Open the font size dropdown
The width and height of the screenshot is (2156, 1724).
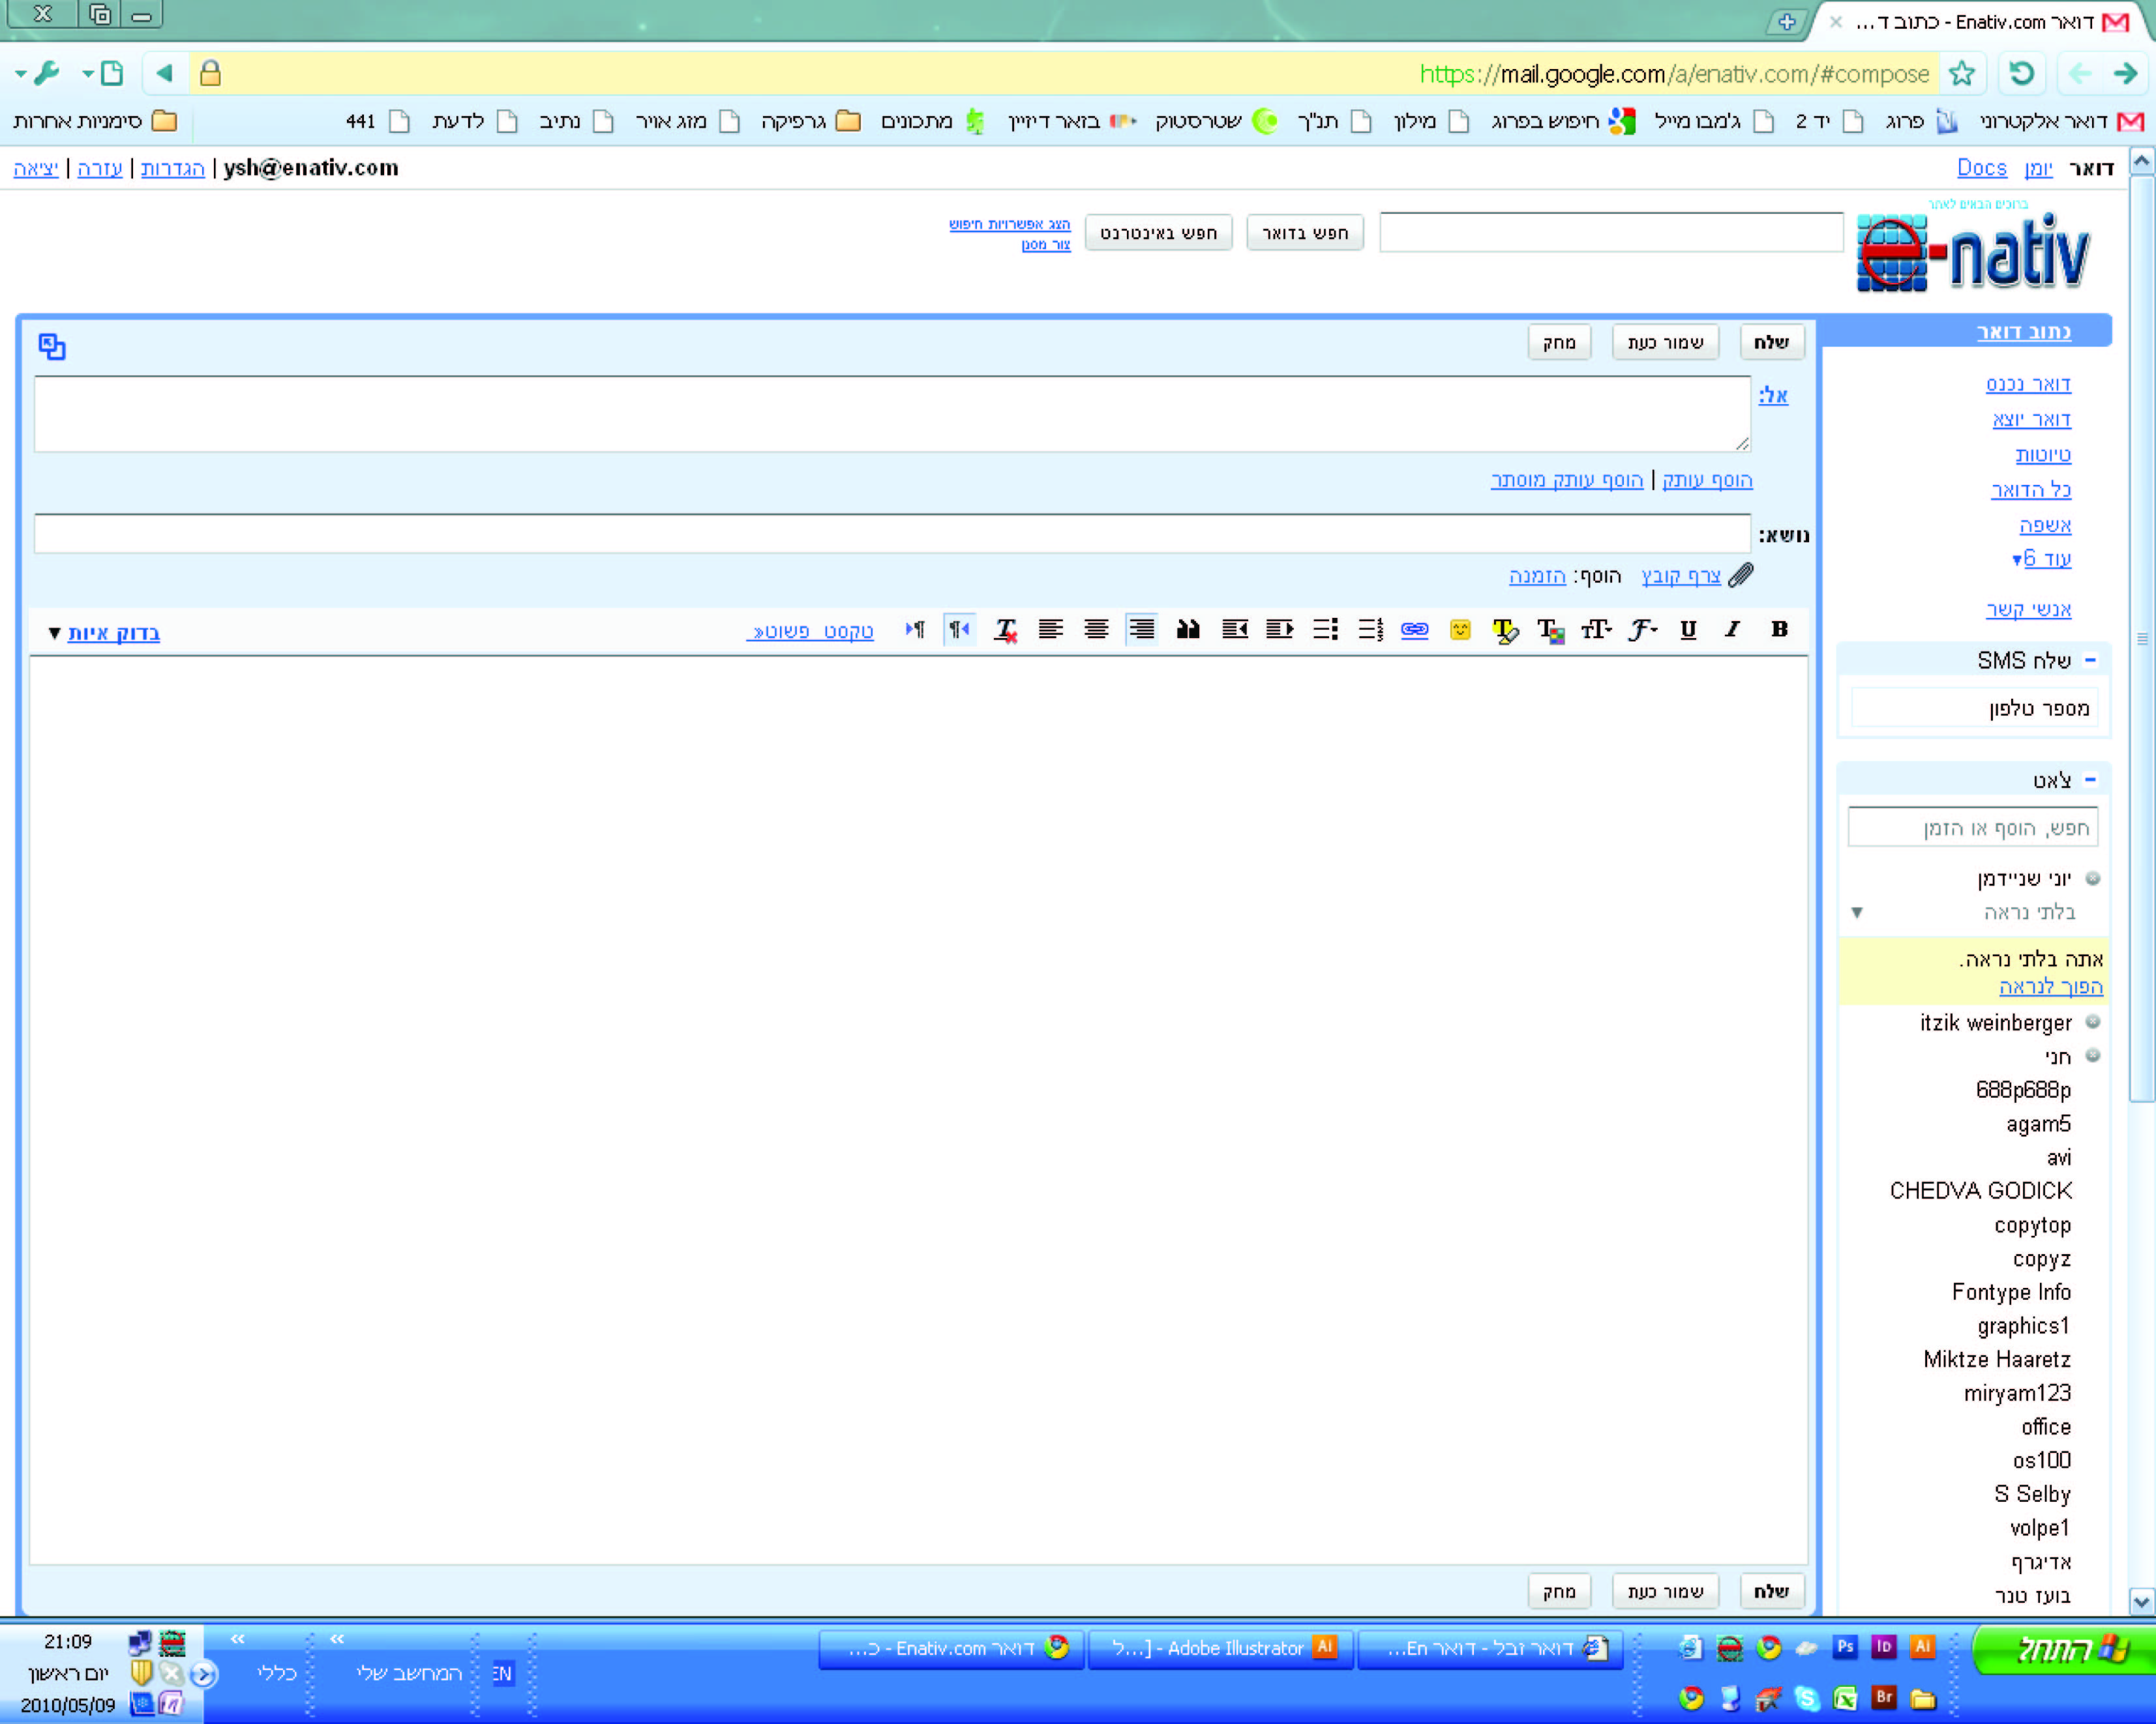click(1596, 630)
